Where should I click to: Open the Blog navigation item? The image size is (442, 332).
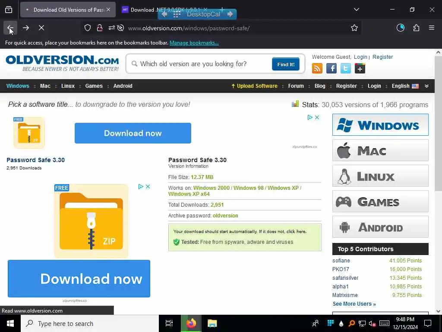(x=320, y=86)
